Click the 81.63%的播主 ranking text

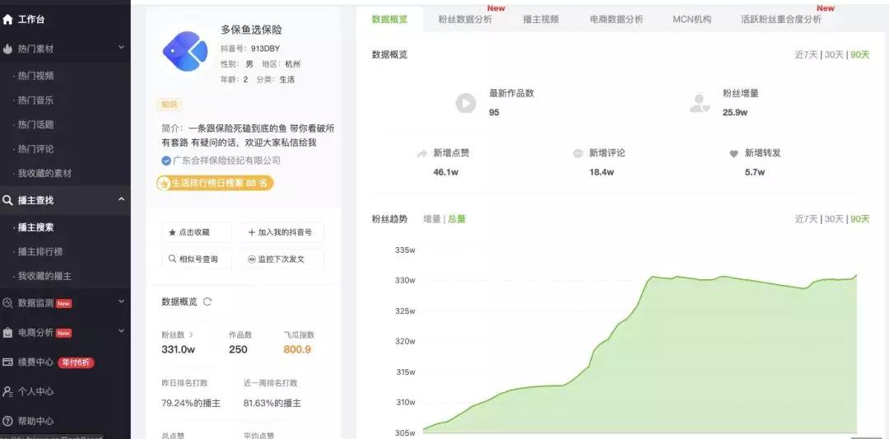point(272,404)
